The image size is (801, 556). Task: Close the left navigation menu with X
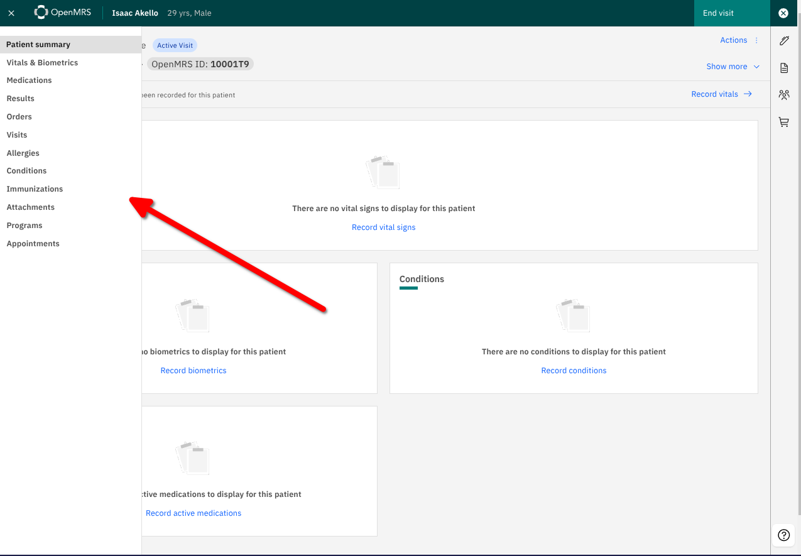click(11, 13)
